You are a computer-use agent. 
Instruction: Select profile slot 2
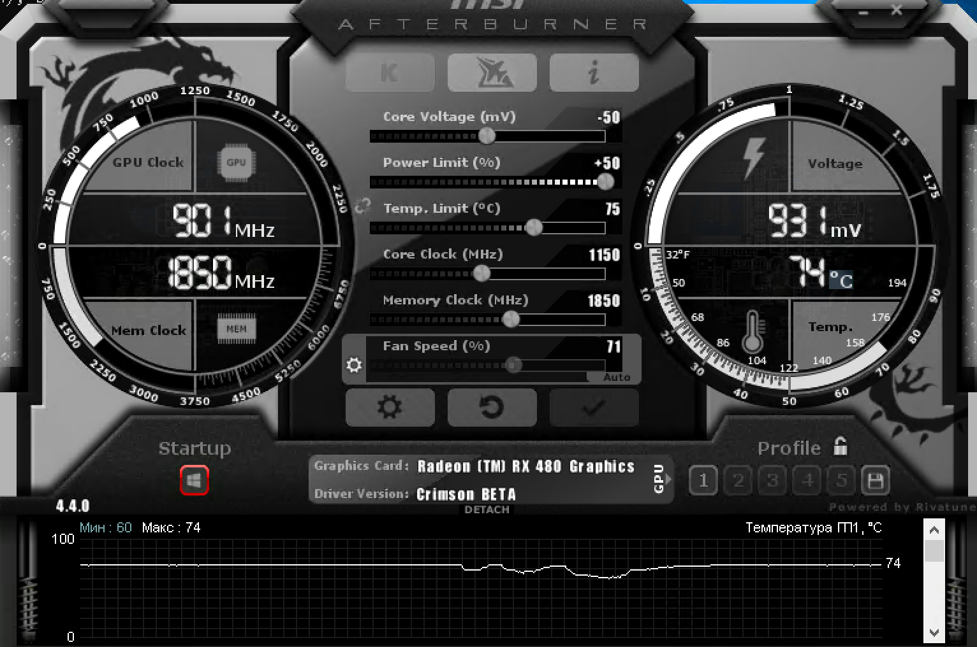click(x=738, y=480)
